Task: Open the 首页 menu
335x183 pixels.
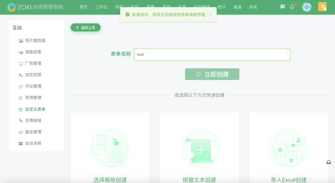Action: point(83,7)
